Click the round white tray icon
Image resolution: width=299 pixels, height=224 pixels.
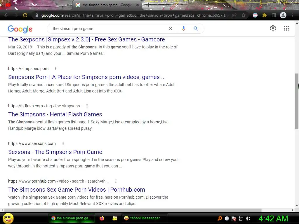click(227, 218)
